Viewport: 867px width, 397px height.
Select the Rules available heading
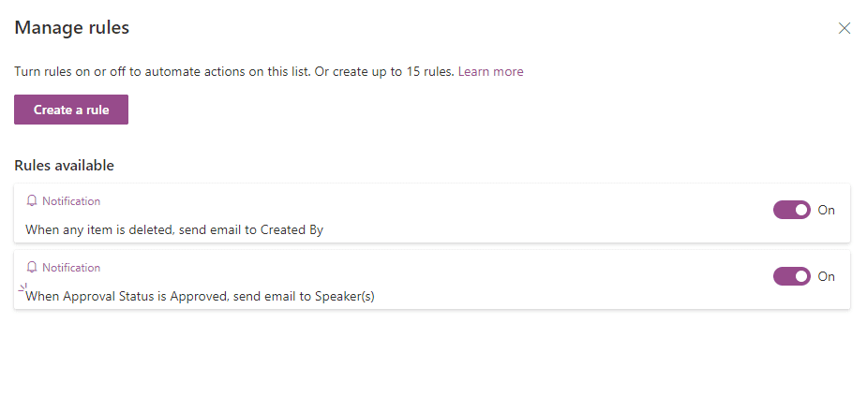pos(64,165)
